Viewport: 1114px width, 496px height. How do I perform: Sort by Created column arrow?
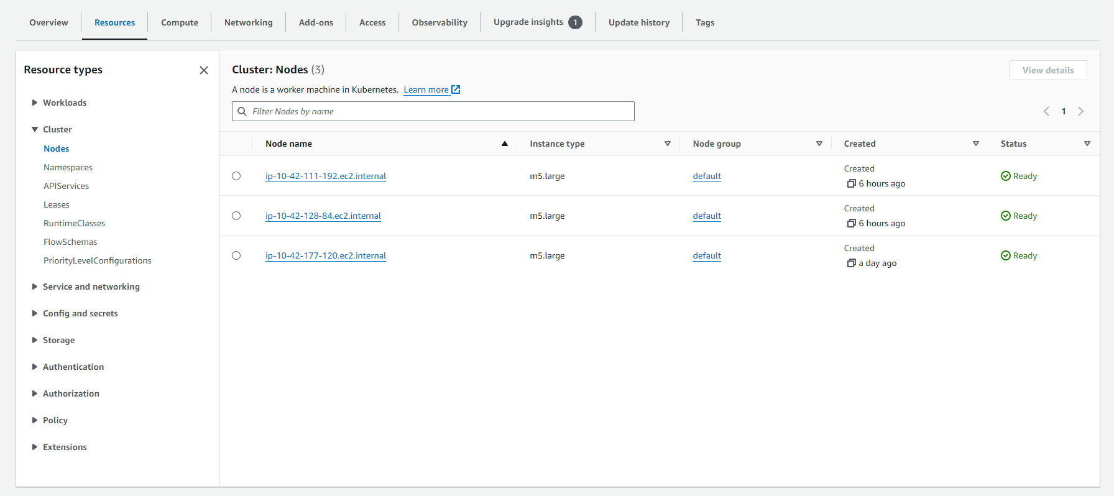click(976, 144)
